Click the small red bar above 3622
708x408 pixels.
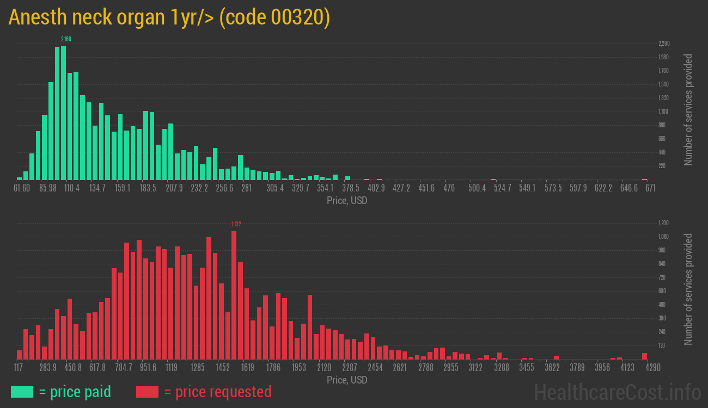tap(556, 357)
